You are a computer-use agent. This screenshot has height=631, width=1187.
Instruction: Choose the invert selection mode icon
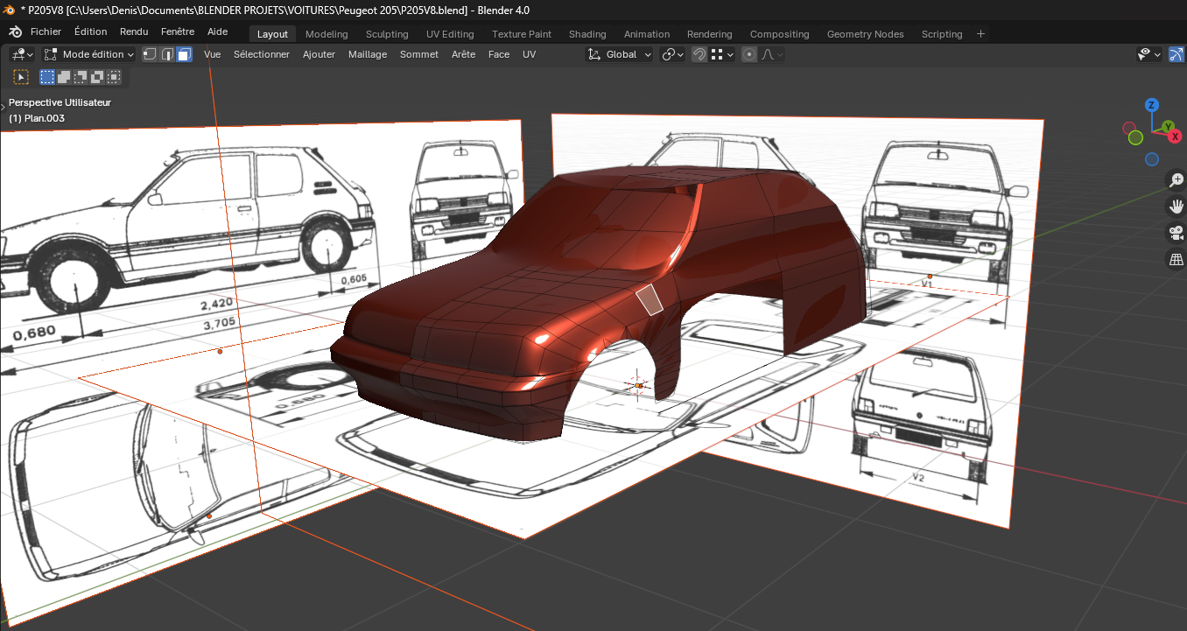tap(97, 77)
